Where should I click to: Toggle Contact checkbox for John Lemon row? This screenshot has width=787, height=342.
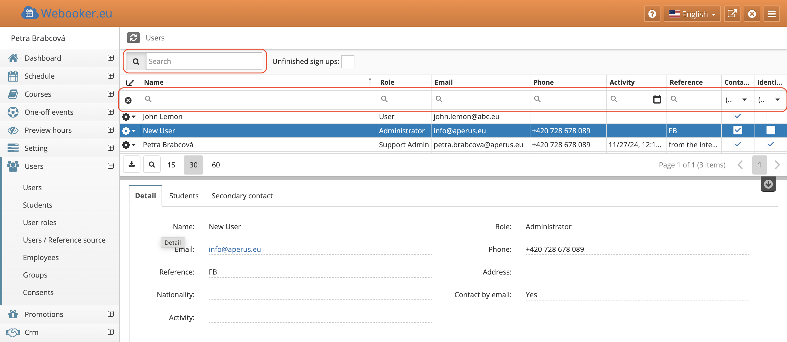738,116
